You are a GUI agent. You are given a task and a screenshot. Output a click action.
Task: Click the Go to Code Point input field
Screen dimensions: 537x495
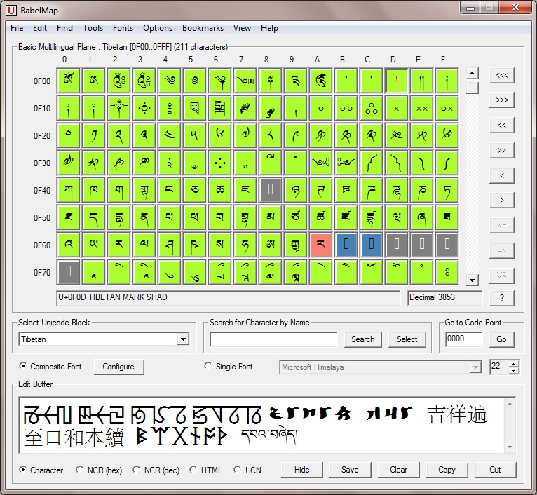464,339
